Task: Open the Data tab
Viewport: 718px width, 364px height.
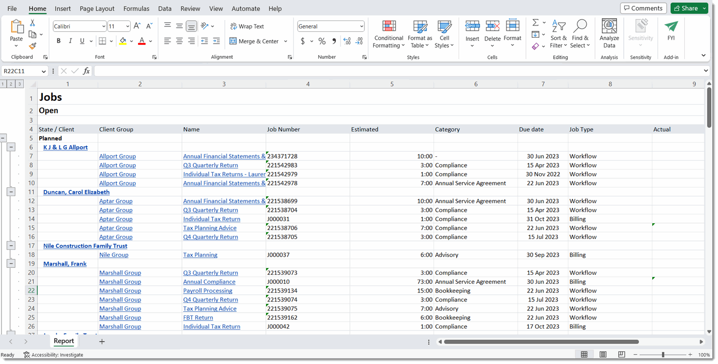Action: tap(165, 8)
